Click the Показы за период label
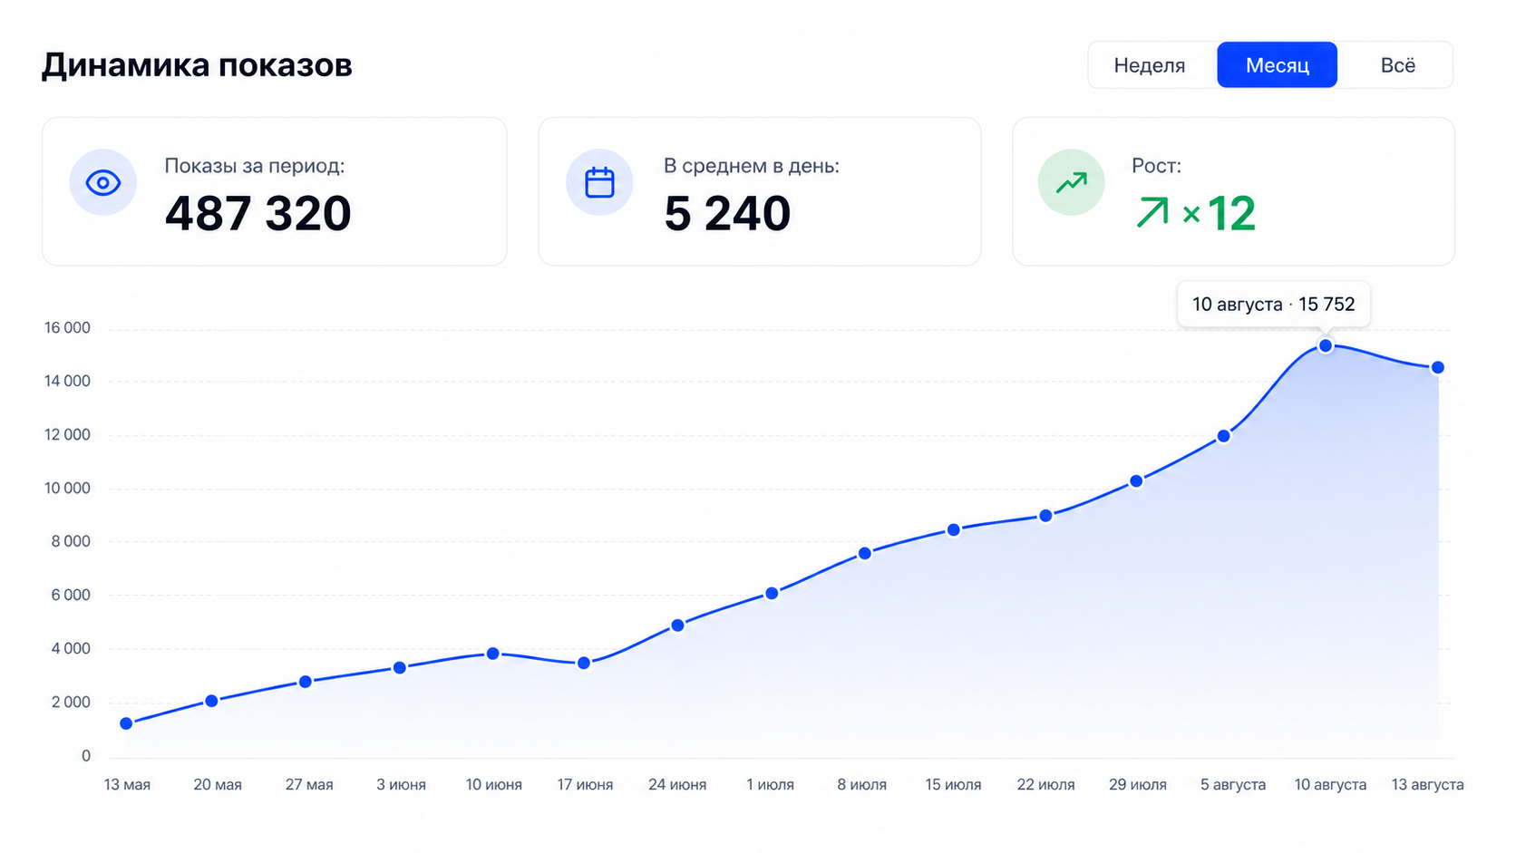 255,166
